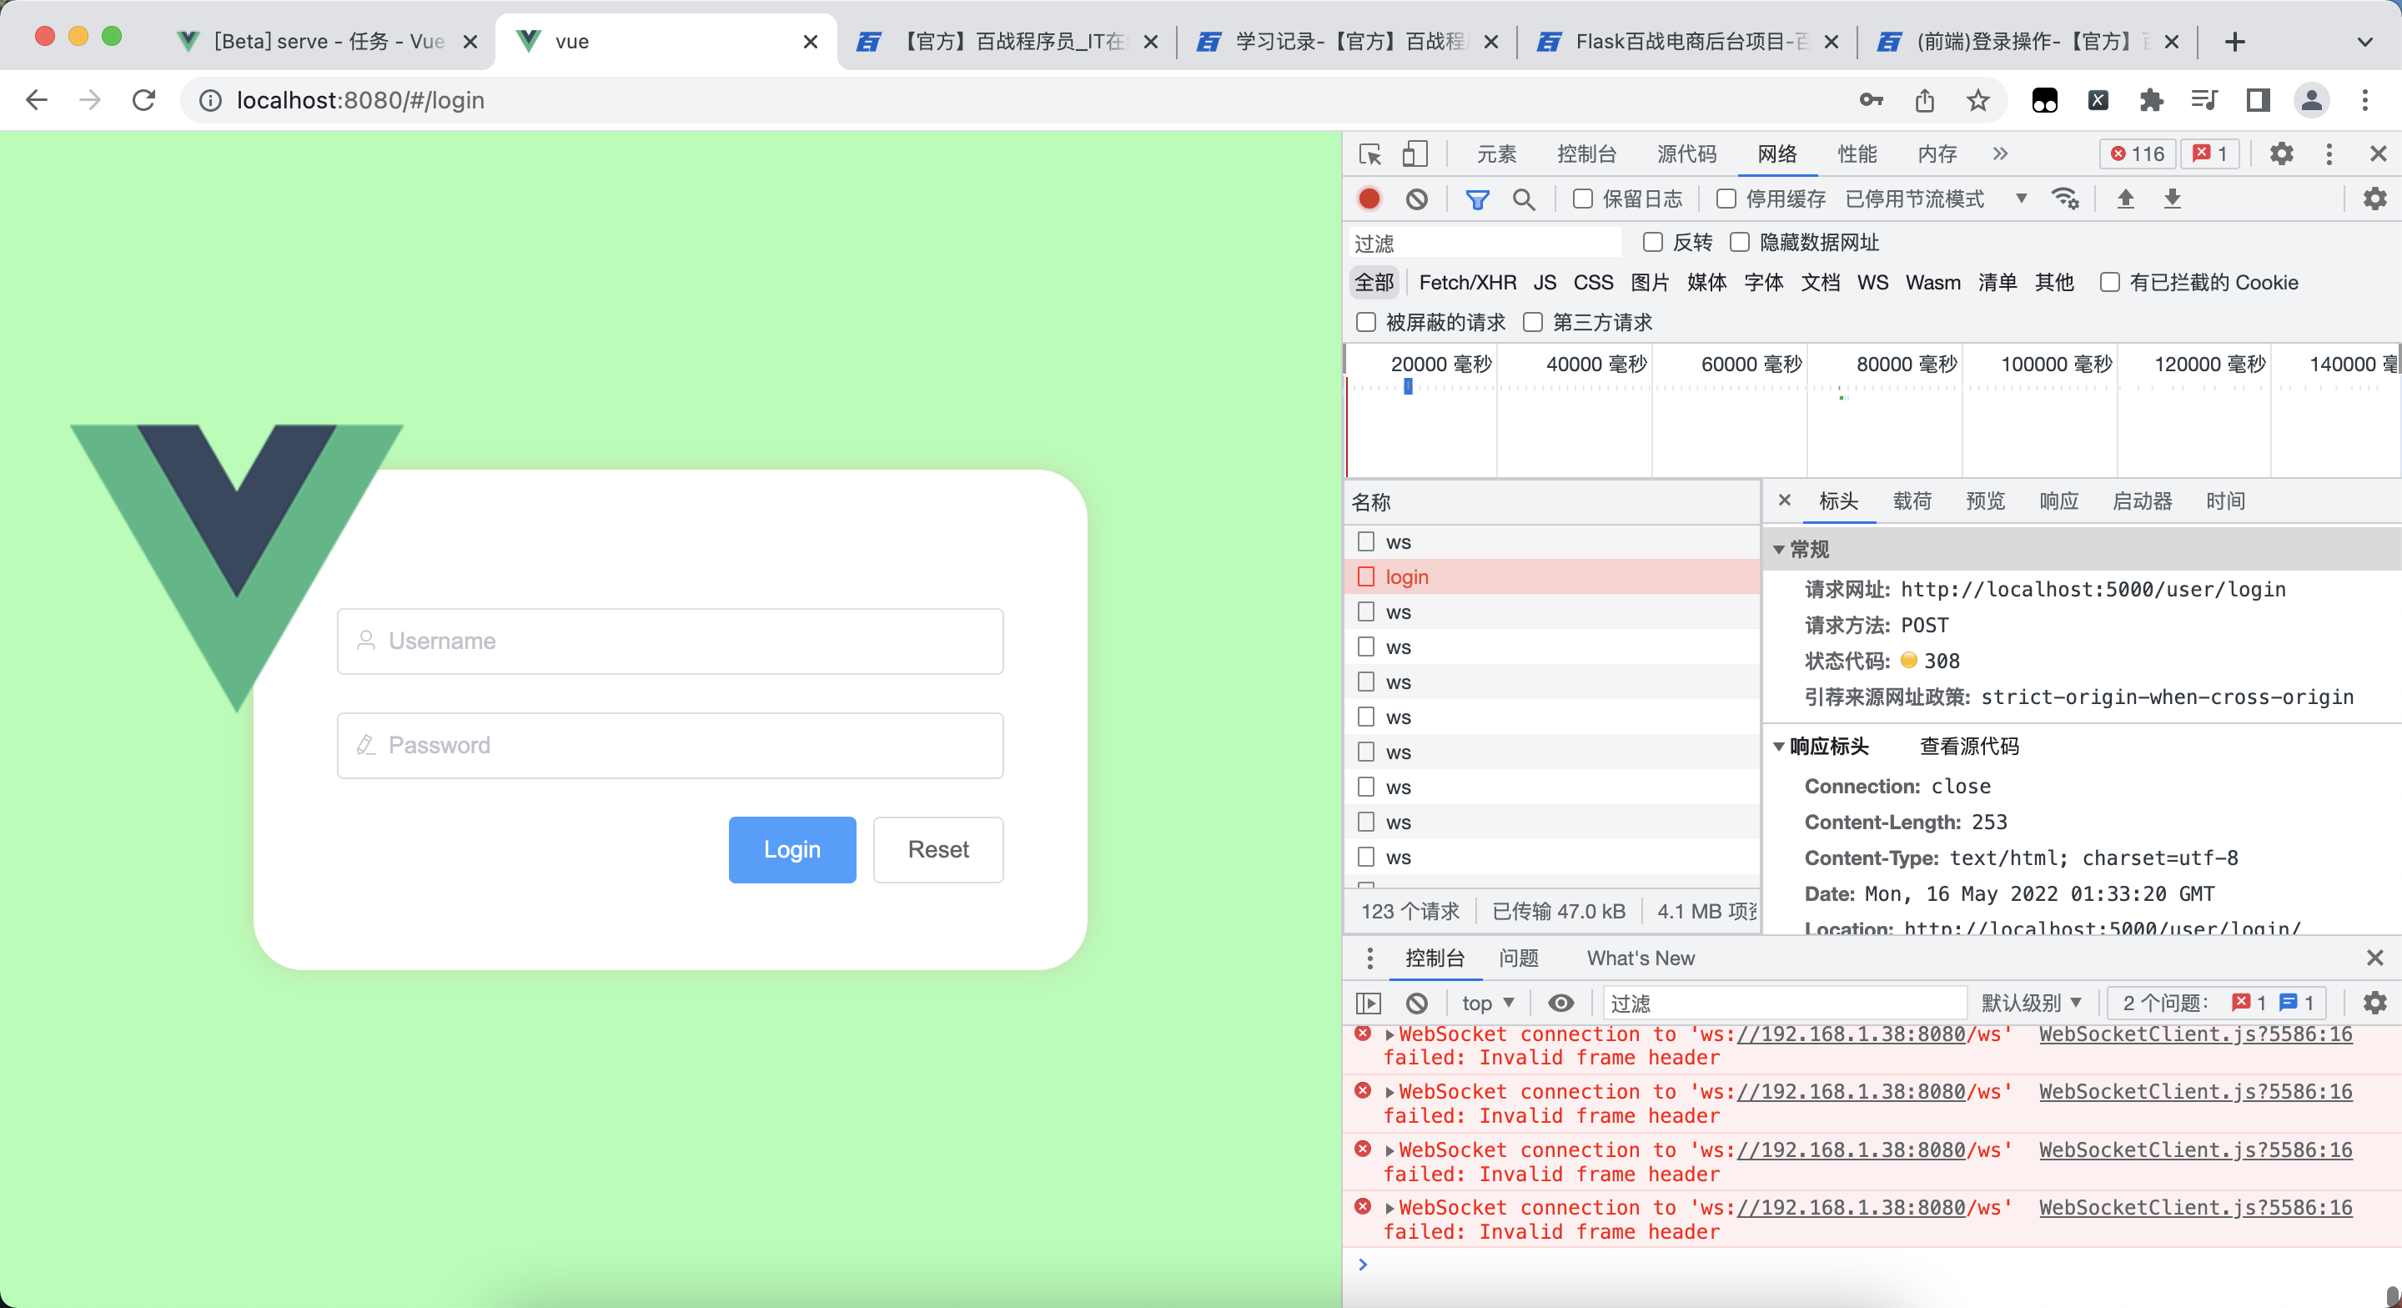
Task: Enable disable cache checkbox
Action: (1726, 199)
